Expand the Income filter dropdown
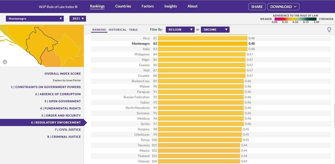The height and width of the screenshot is (164, 335). [215, 30]
